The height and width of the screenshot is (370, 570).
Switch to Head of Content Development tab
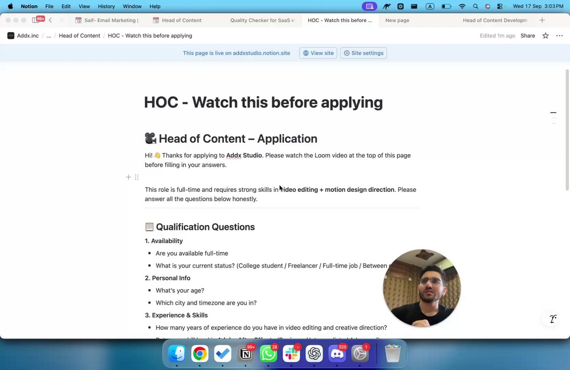click(495, 20)
